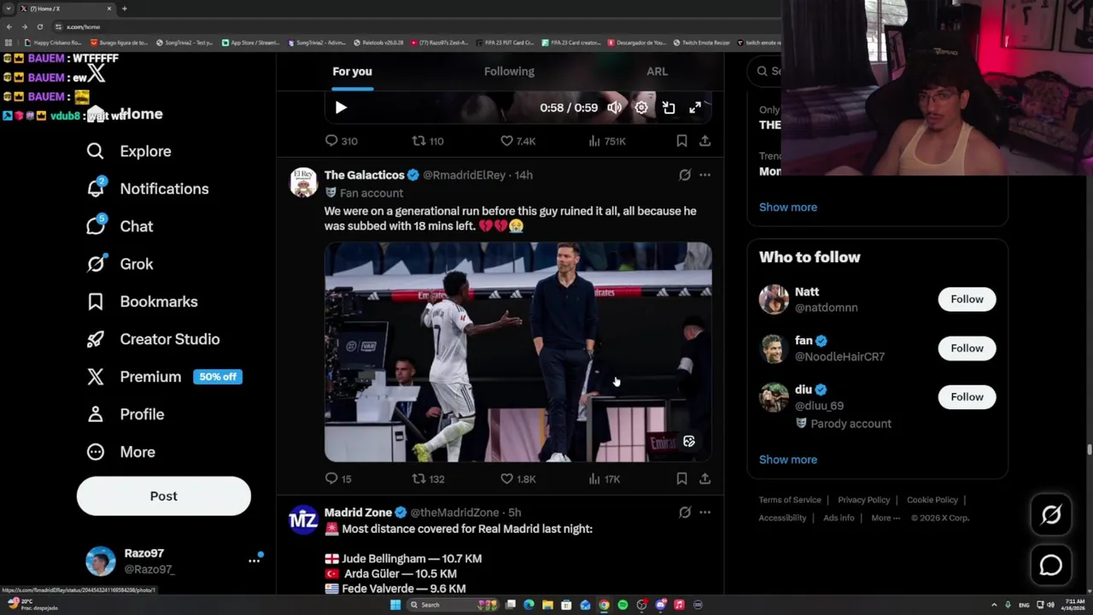Open floating messages button at bottom right

coord(1051,565)
